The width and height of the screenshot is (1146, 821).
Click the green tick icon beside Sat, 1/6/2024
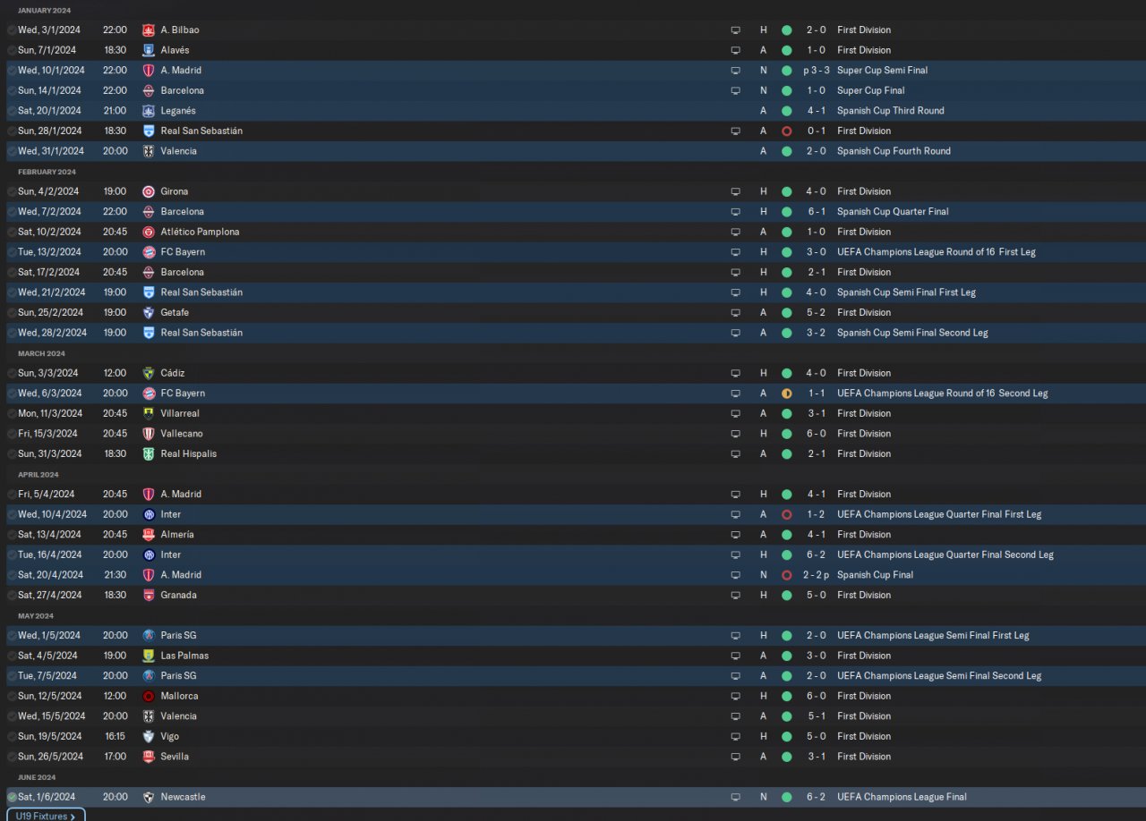tap(12, 797)
